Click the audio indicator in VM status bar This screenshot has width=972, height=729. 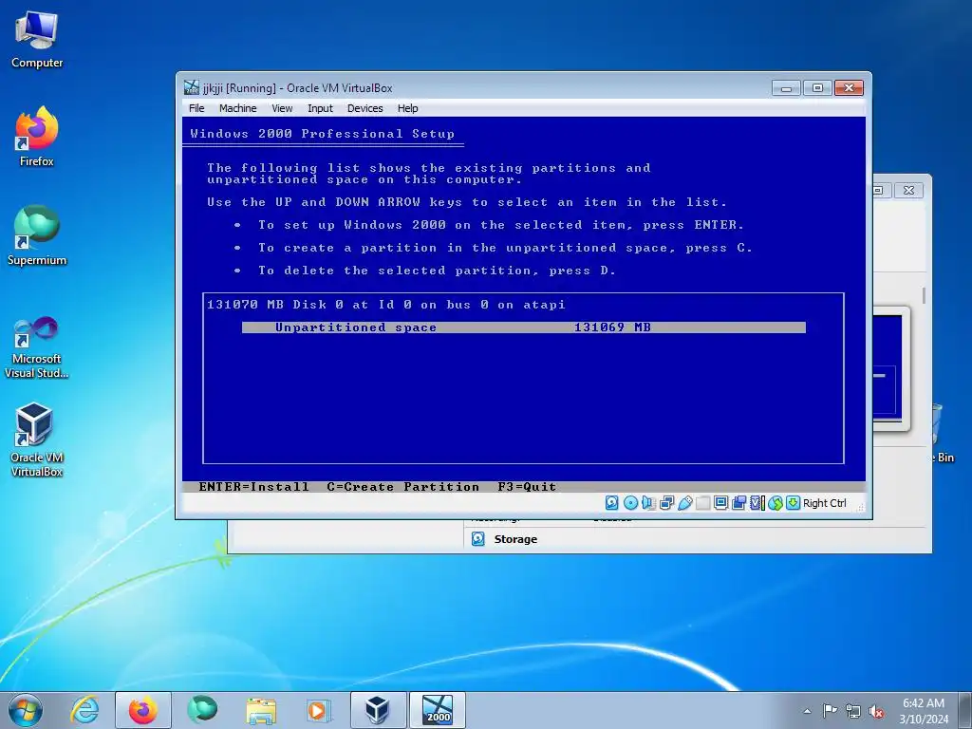648,503
